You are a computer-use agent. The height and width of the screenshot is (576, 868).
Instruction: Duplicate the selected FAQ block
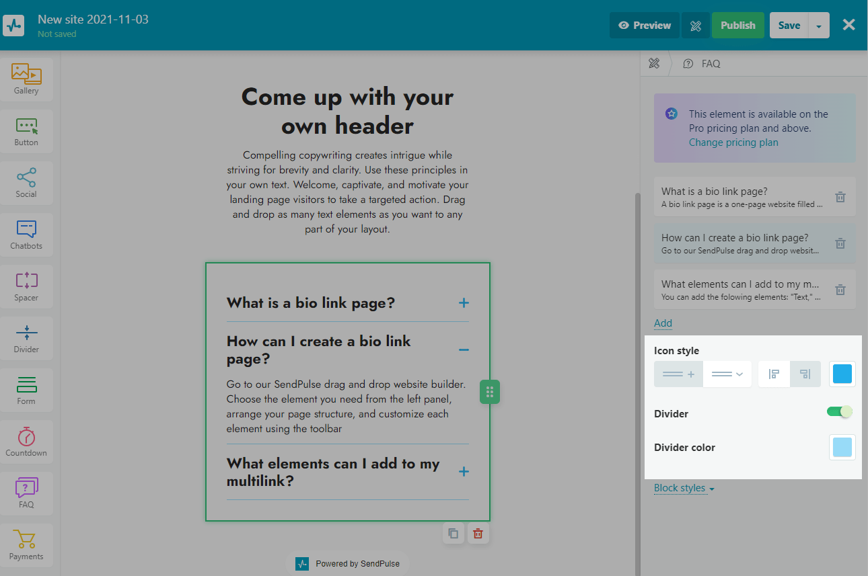click(x=454, y=534)
